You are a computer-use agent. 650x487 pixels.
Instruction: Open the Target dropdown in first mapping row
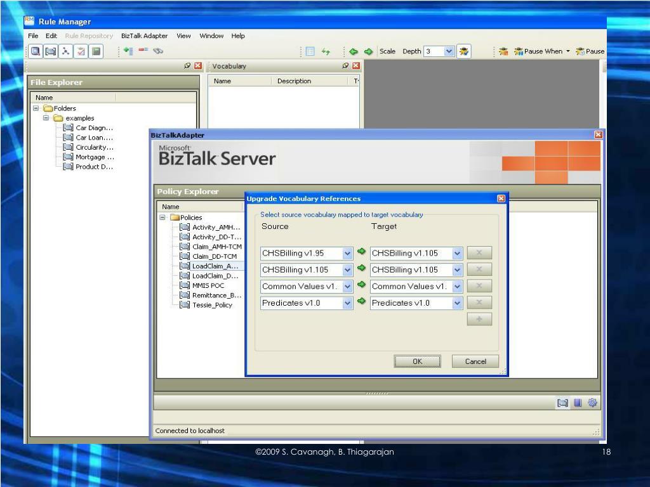(457, 254)
